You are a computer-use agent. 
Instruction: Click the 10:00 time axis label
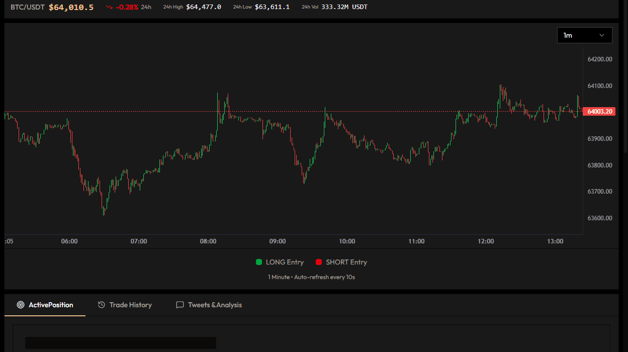click(347, 241)
